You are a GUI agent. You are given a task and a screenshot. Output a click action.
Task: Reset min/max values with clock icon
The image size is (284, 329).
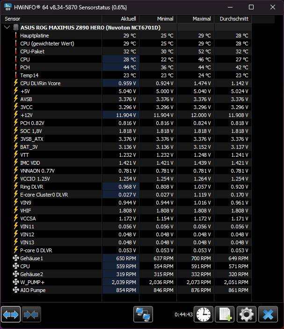click(204, 314)
